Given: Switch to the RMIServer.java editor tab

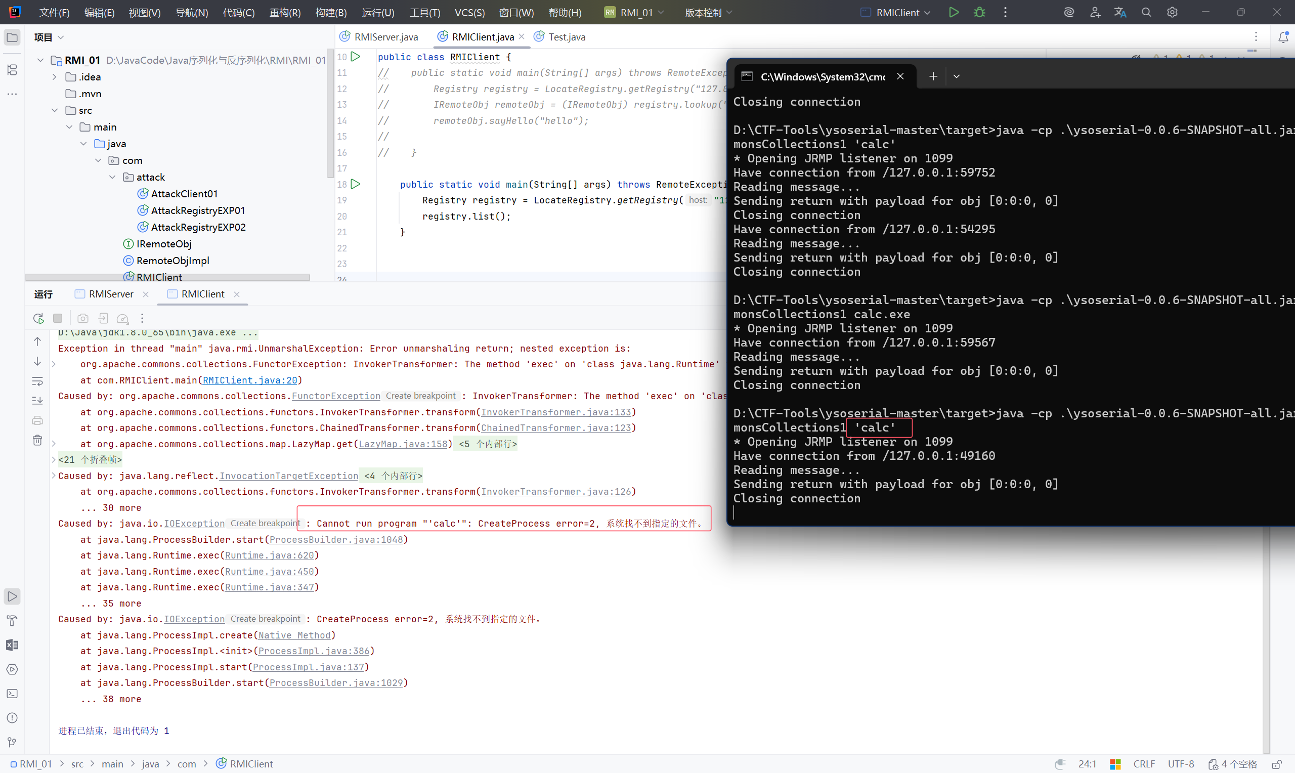Looking at the screenshot, I should (385, 37).
